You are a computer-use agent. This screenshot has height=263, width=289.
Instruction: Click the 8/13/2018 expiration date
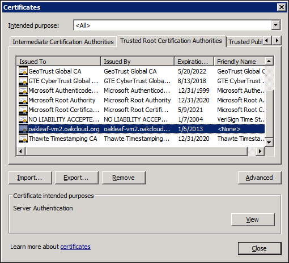coord(192,81)
